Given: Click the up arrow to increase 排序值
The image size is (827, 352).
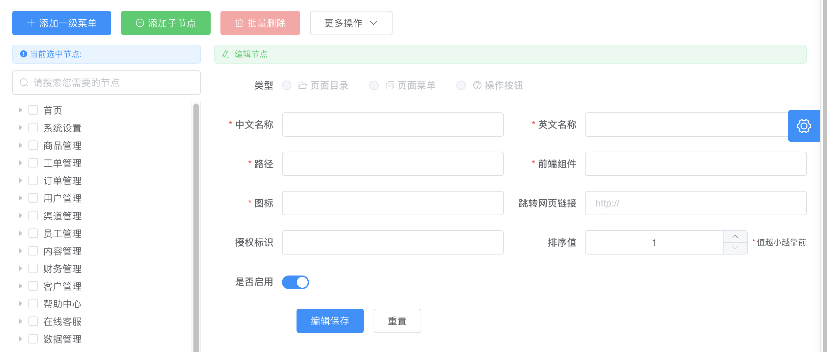Looking at the screenshot, I should pos(736,237).
